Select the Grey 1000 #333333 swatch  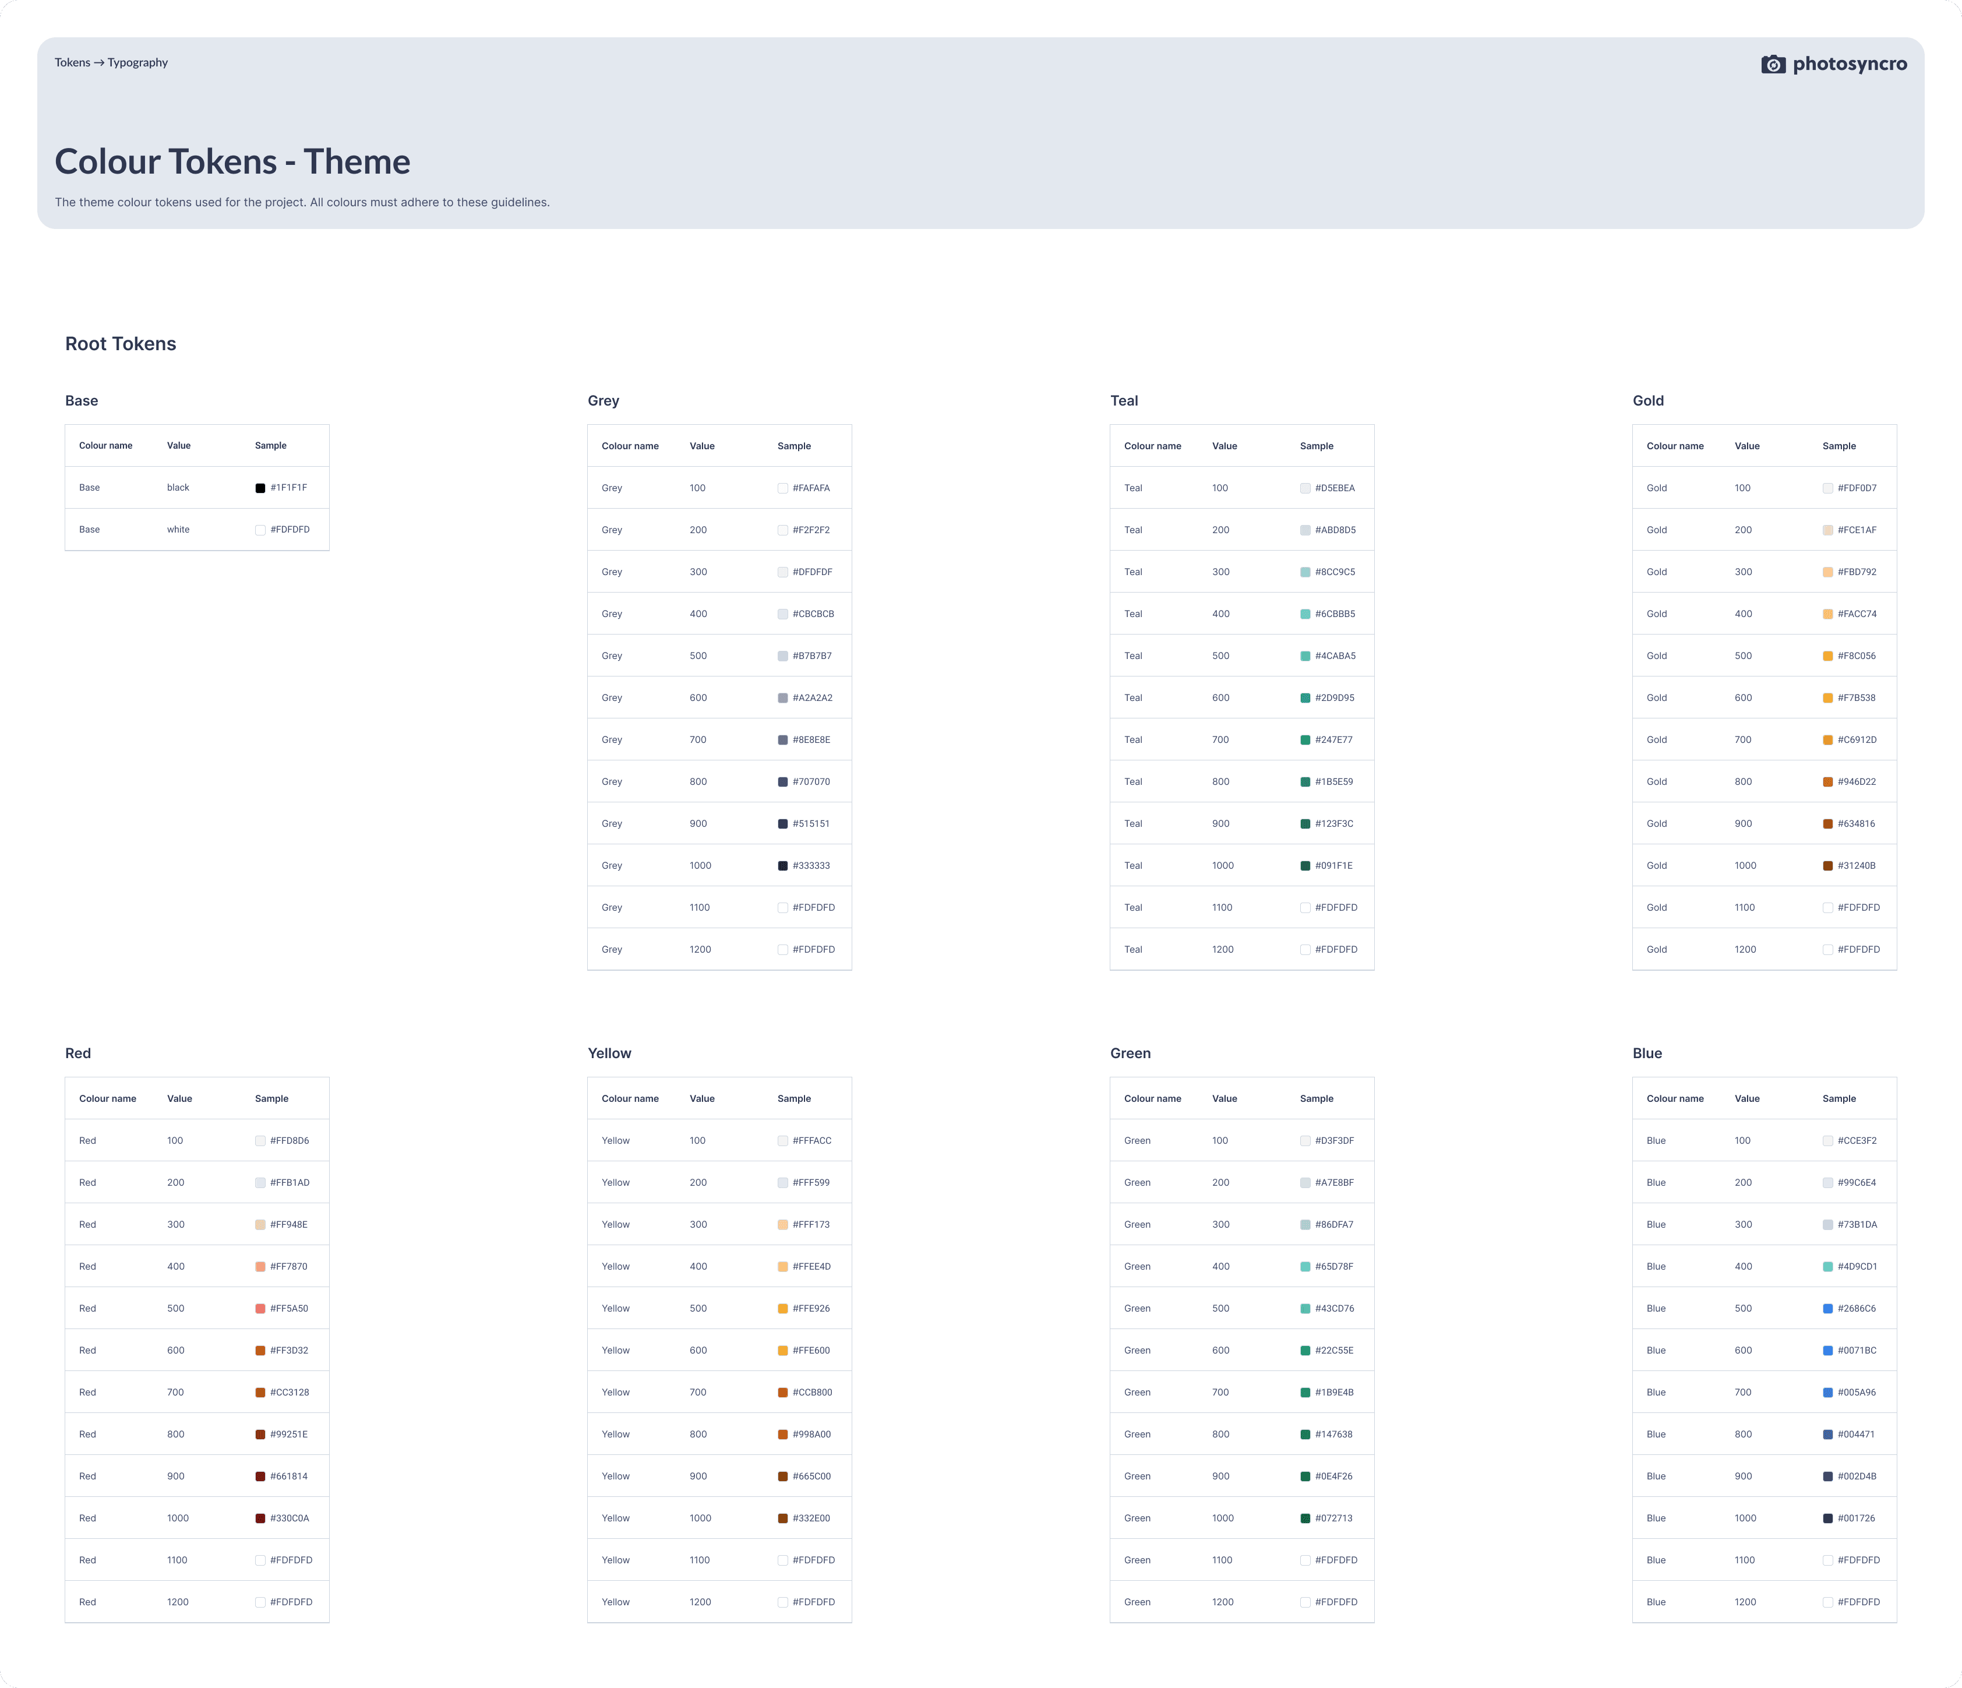click(x=783, y=866)
